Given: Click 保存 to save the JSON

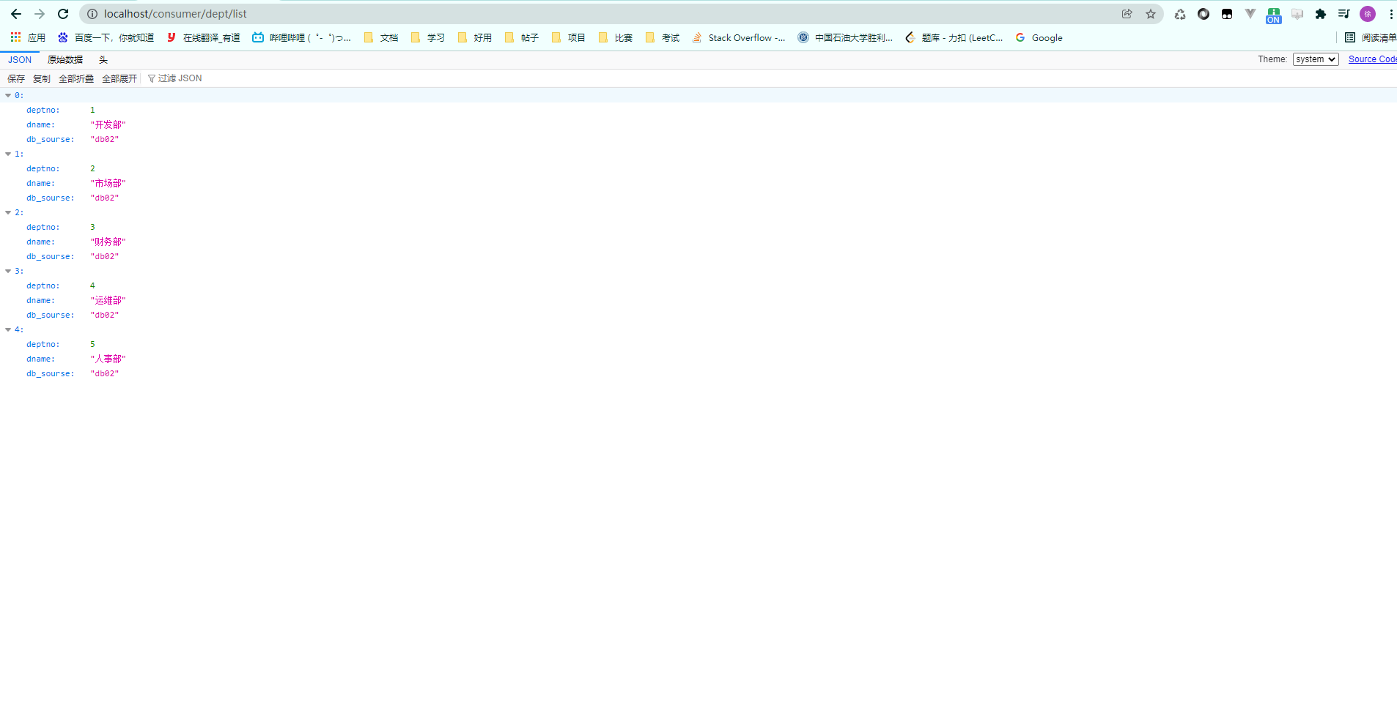Looking at the screenshot, I should [16, 78].
